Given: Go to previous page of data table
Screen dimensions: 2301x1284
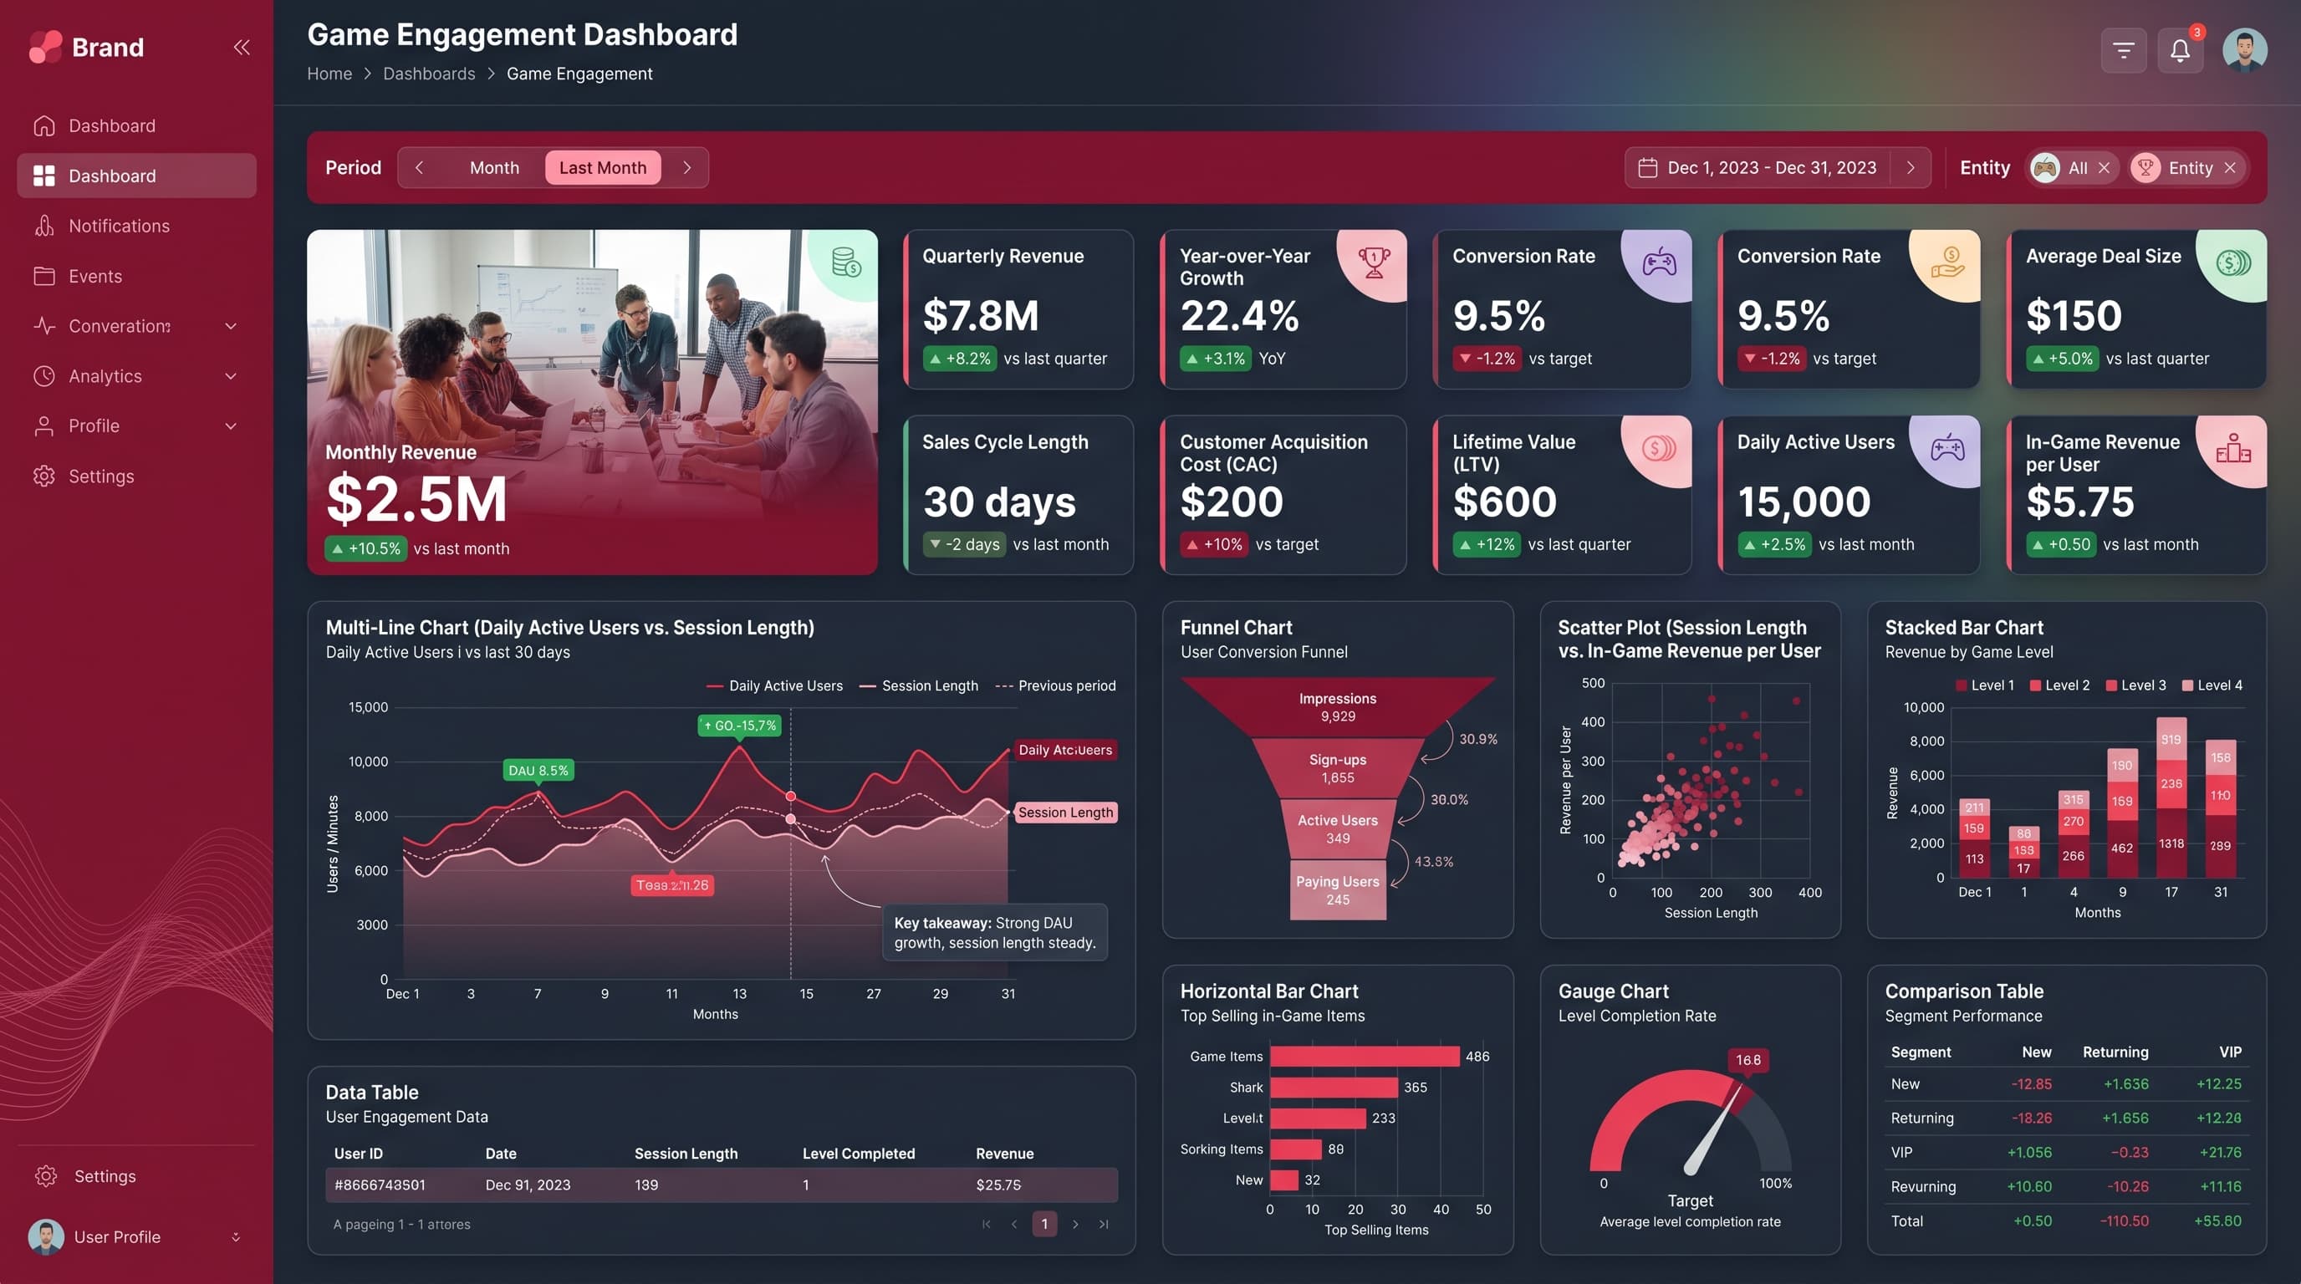Looking at the screenshot, I should [1014, 1224].
